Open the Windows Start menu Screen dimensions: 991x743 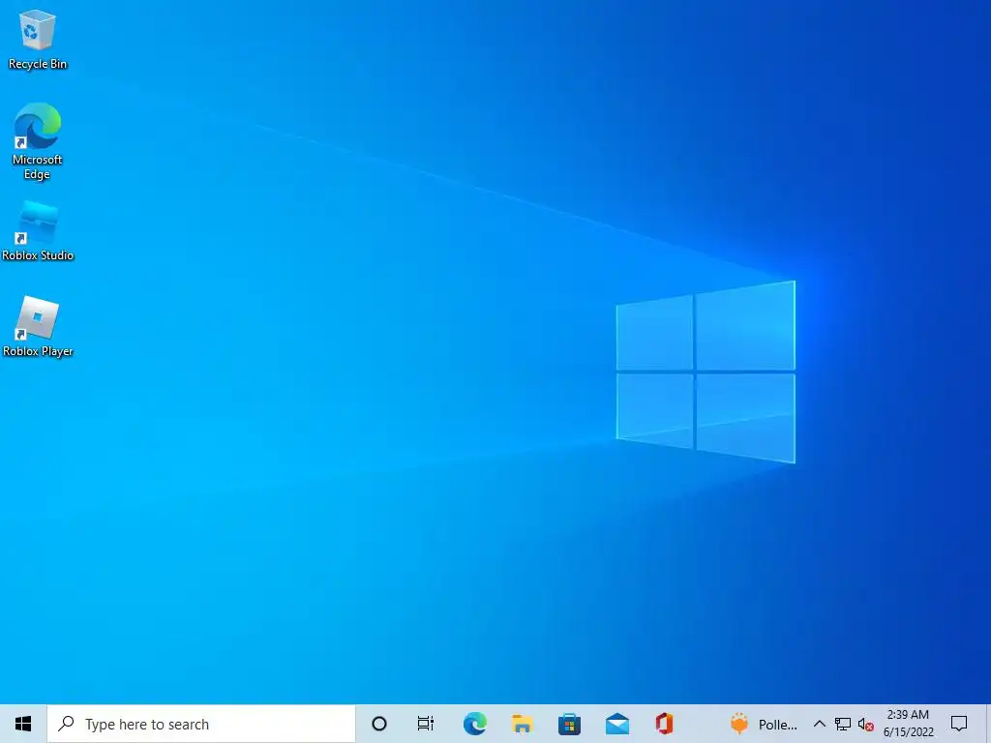[x=23, y=724]
